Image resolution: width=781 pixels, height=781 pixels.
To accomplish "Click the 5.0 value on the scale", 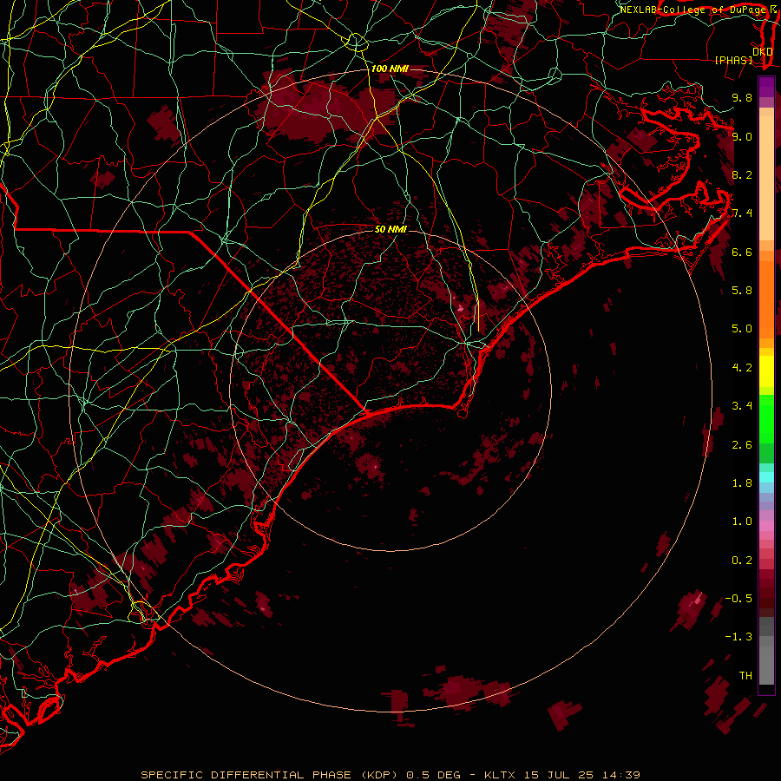I will [x=742, y=329].
